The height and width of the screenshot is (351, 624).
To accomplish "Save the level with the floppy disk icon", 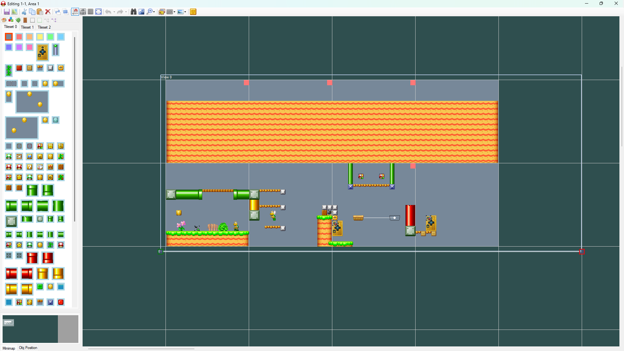I will (x=7, y=12).
